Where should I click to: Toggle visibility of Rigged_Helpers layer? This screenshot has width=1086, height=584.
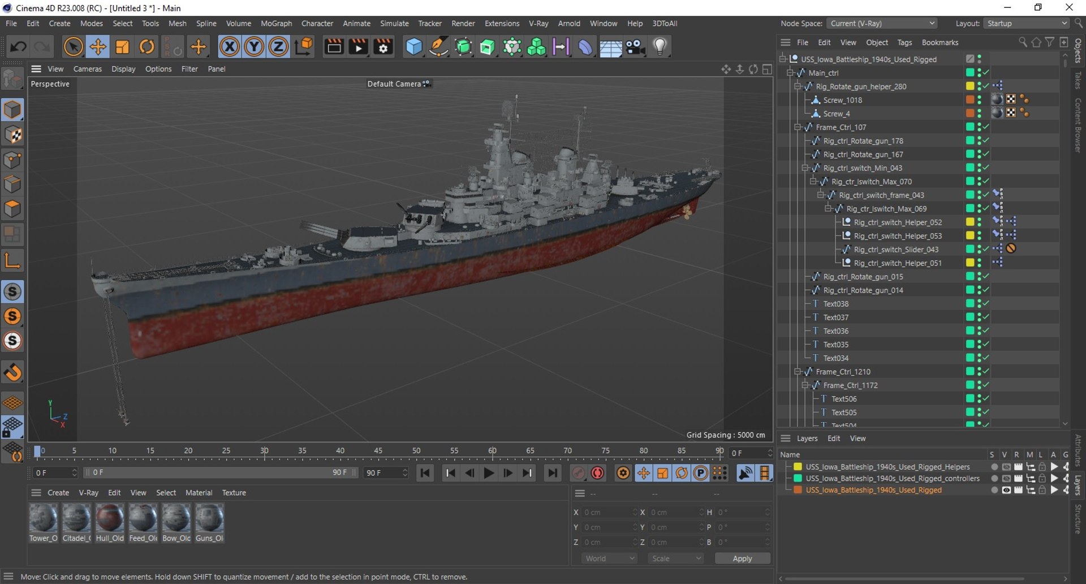tap(1006, 467)
